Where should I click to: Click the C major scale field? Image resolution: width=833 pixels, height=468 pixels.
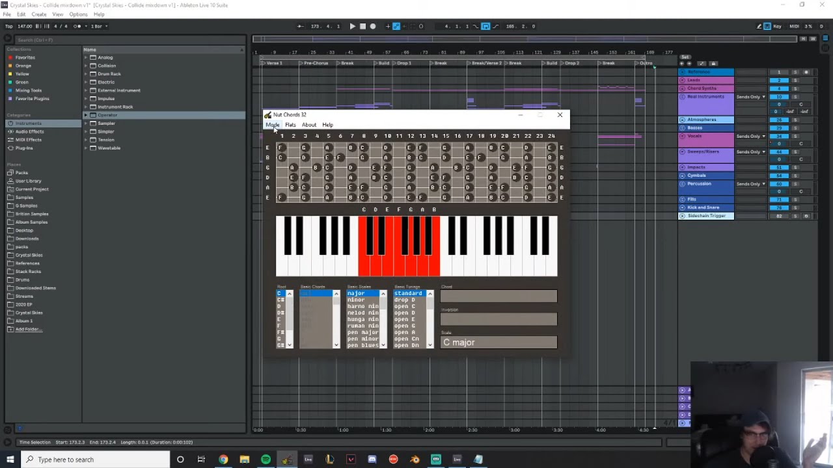point(498,343)
